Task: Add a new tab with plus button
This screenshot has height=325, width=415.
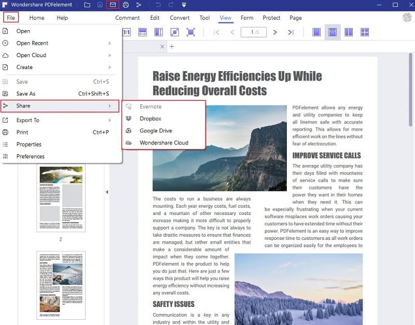Action: (172, 47)
